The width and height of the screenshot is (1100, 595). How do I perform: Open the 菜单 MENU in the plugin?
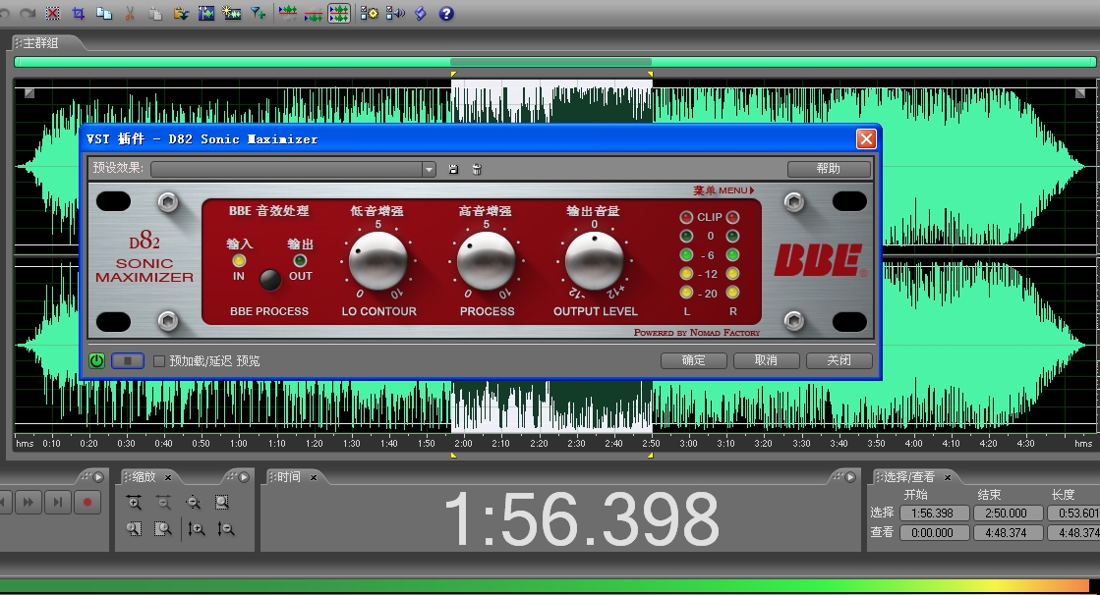724,189
